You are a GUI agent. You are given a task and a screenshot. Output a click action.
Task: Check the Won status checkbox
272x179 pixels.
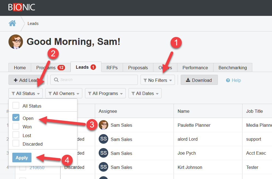[16, 126]
